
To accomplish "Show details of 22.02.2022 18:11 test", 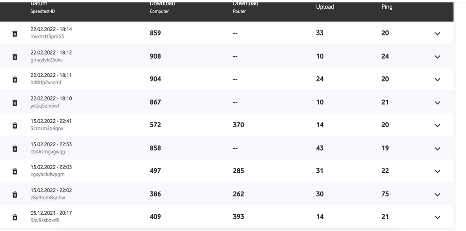I will click(x=437, y=80).
